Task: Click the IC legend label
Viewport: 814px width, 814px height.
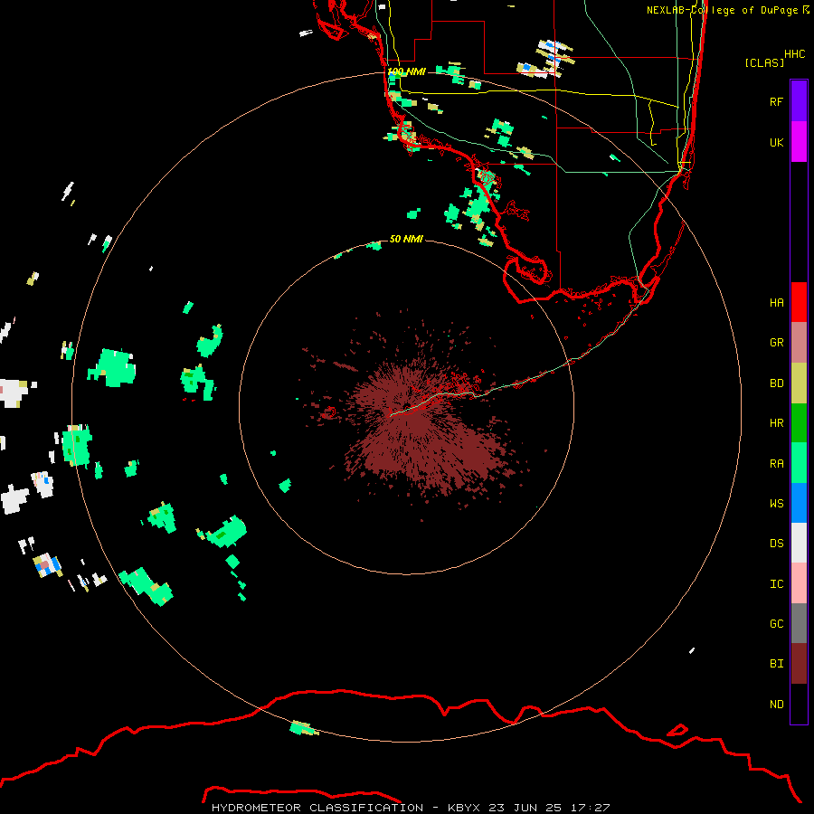Action: pyautogui.click(x=776, y=584)
